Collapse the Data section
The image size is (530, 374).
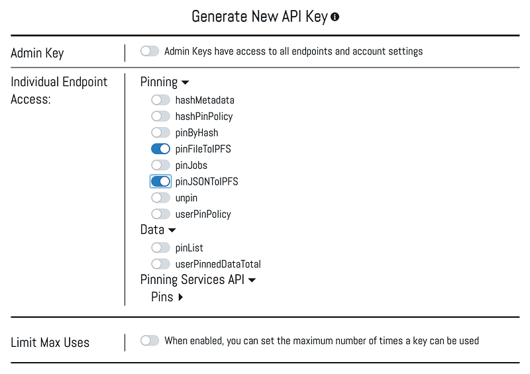pyautogui.click(x=172, y=230)
